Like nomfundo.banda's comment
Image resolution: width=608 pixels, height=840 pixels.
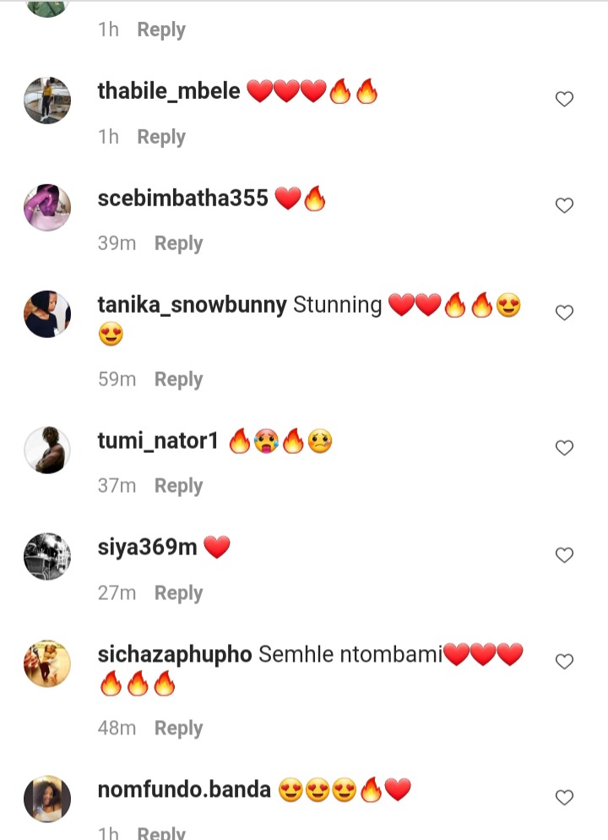click(564, 798)
